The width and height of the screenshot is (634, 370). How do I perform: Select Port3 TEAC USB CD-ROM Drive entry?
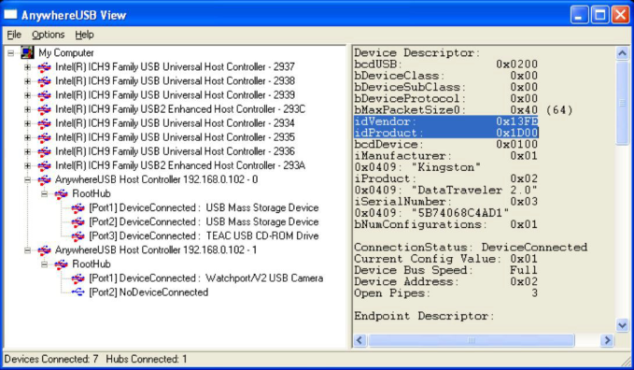204,236
